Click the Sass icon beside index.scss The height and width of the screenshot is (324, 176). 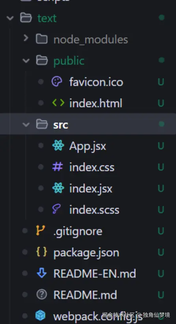point(56,209)
